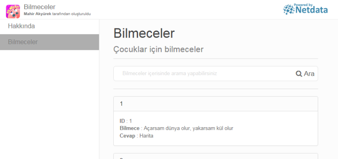Click the card header numbered 1
Viewport: 338px width, 159px height.
pyautogui.click(x=215, y=104)
